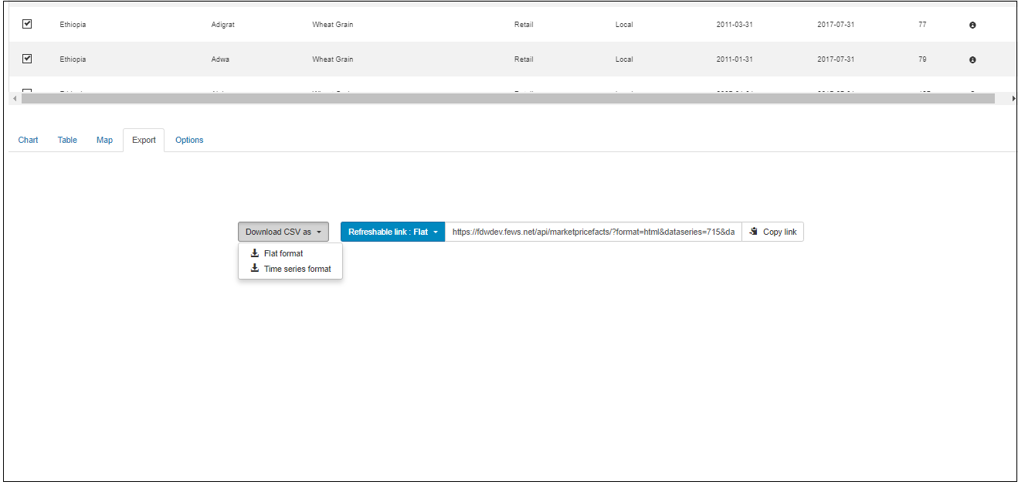The image size is (1018, 485).
Task: Uncheck the Adwa Wheat Grain checkbox
Action: pos(27,59)
